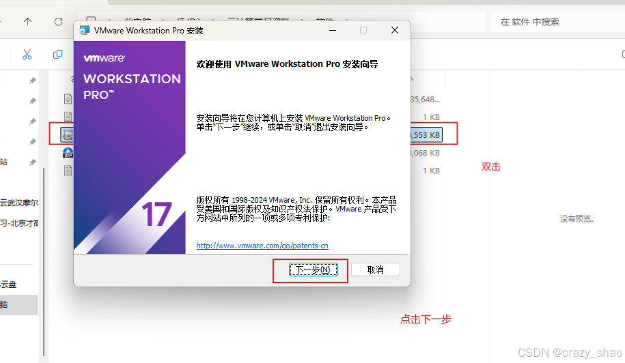
Task: Select the ZIP archive file icon
Action: click(x=68, y=153)
